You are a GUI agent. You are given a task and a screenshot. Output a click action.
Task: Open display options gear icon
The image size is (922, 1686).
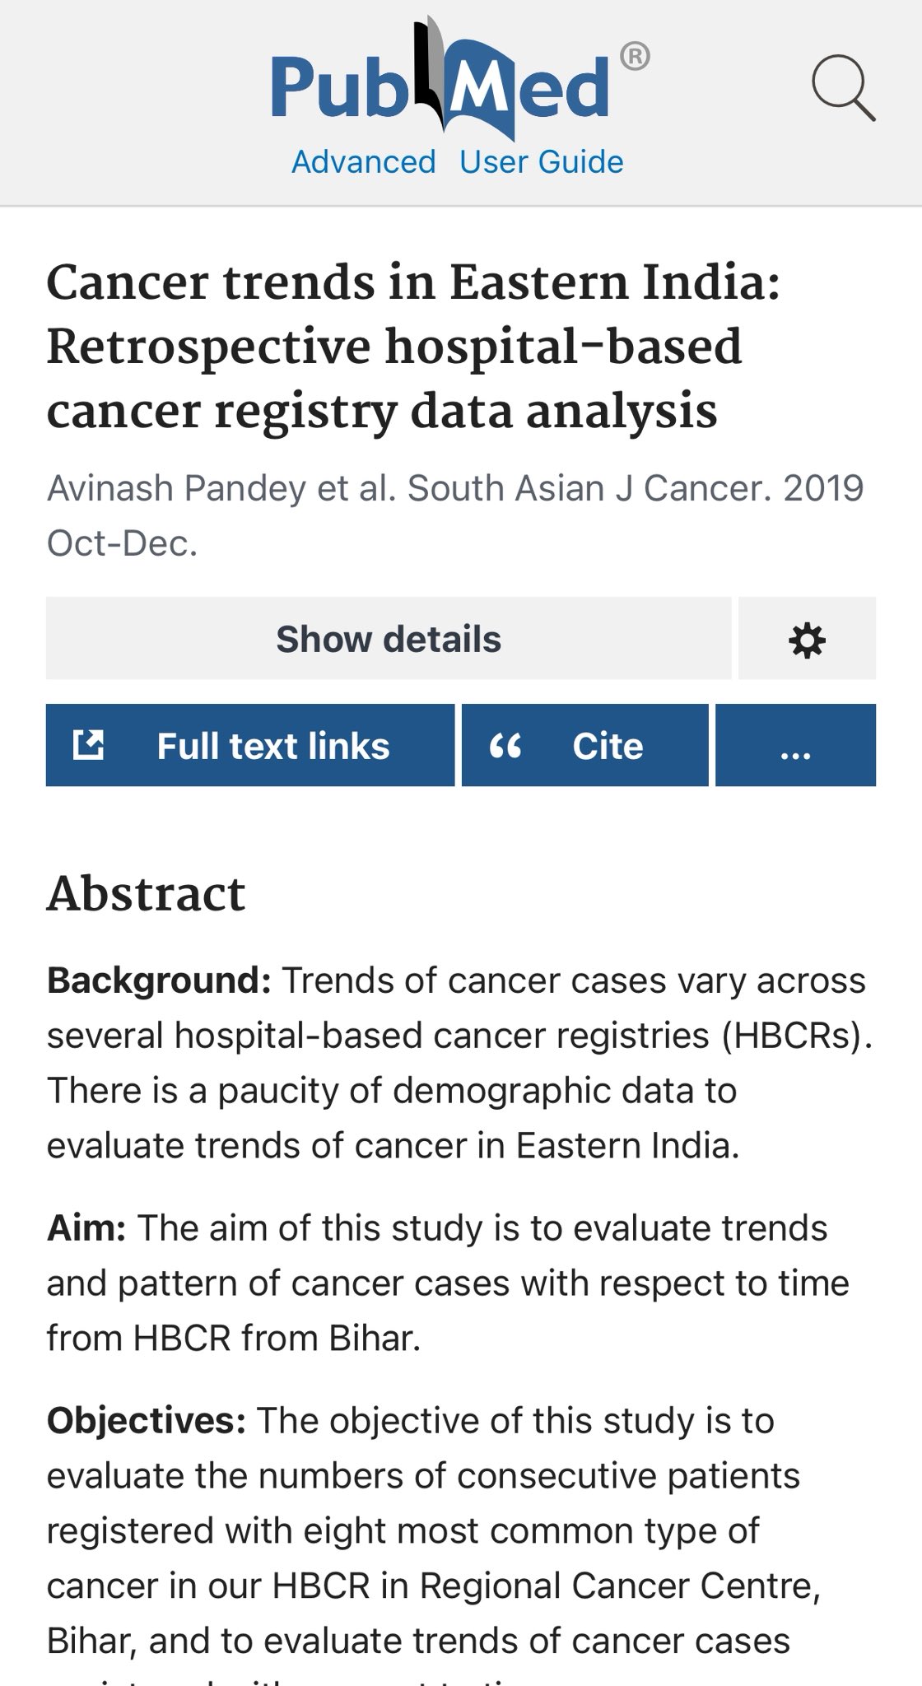click(807, 639)
